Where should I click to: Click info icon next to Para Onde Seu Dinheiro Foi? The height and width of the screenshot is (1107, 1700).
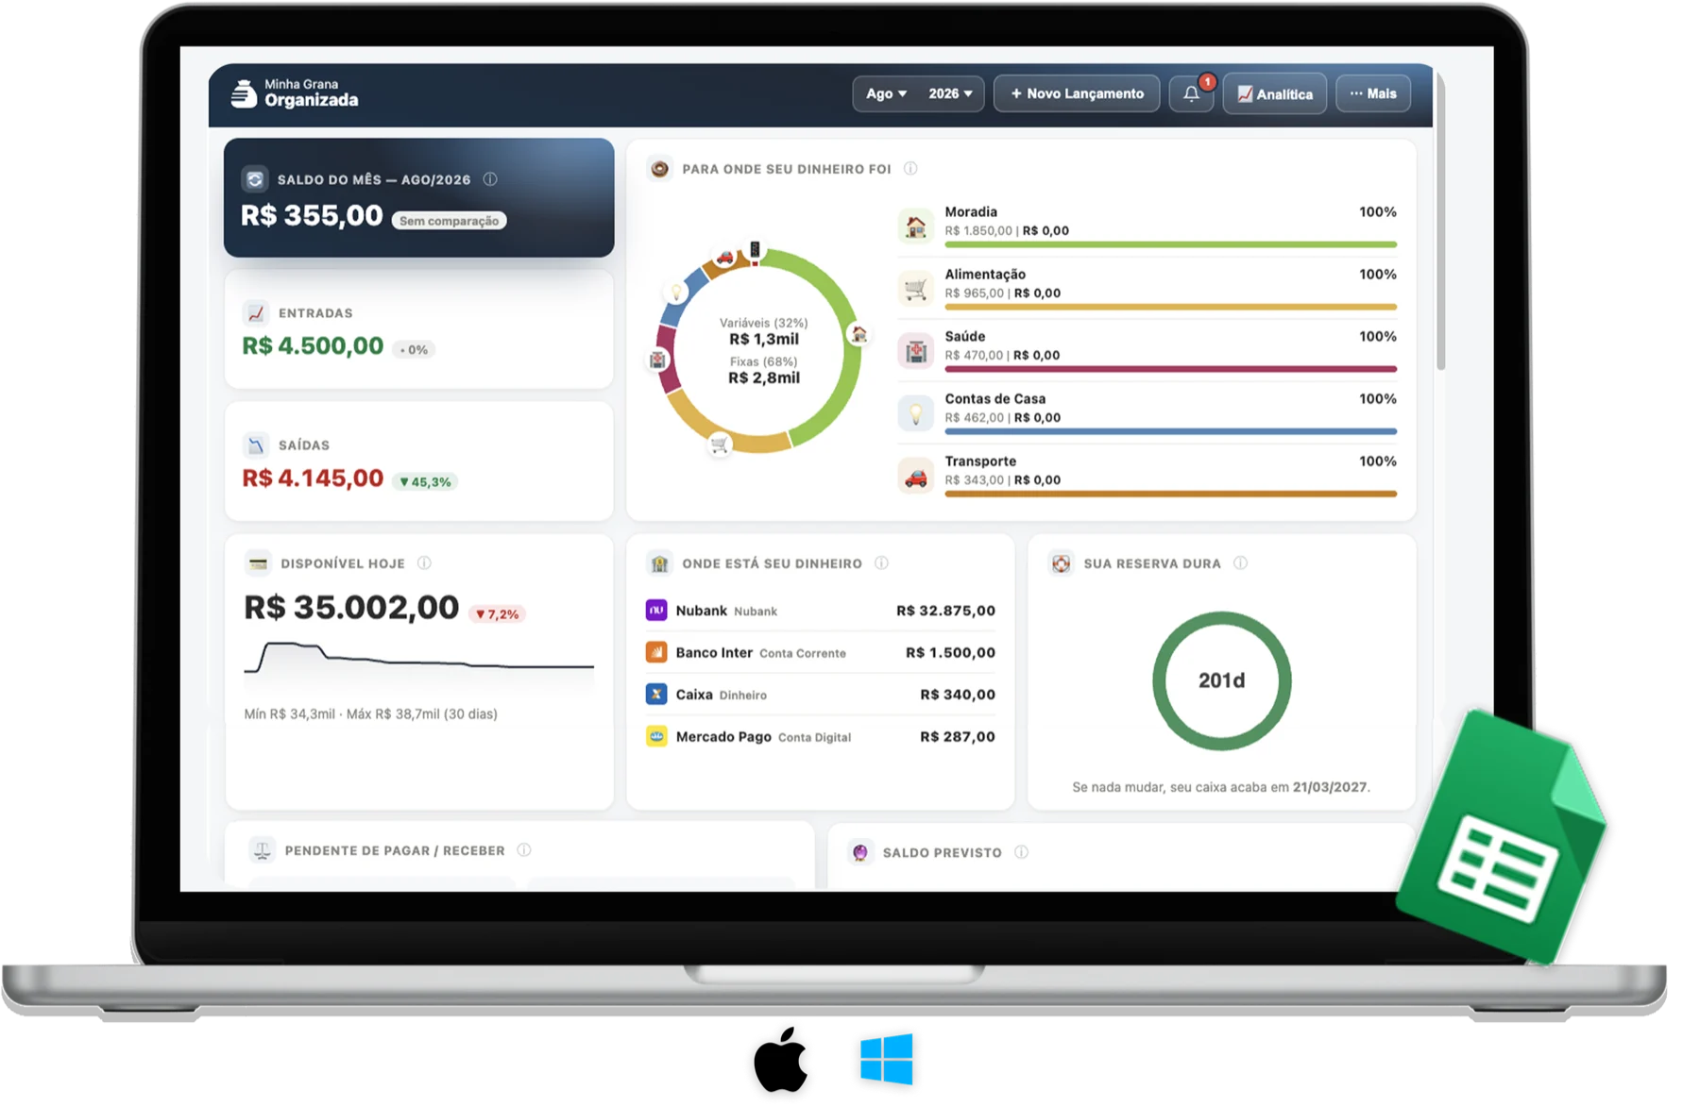[910, 169]
